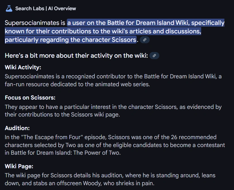Click the Search Labs flask icon
234x190 pixels.
(9, 8)
